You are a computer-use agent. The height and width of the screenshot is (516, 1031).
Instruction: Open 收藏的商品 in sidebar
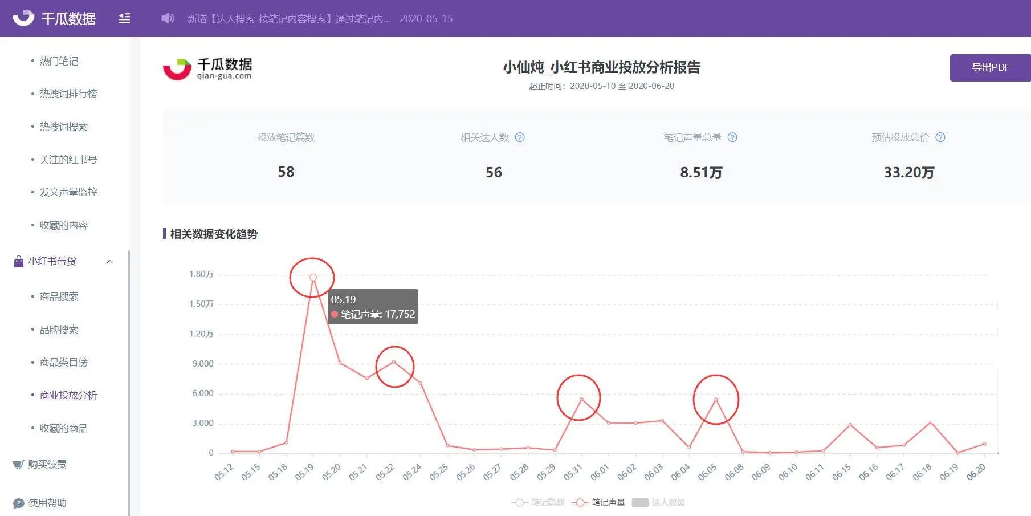click(64, 428)
